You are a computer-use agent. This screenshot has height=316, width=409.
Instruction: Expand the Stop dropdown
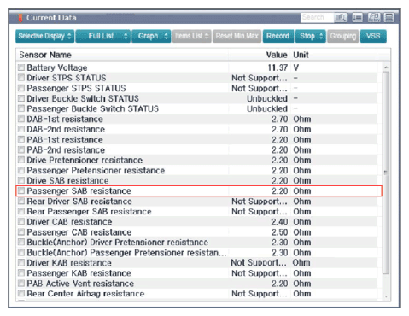coord(310,36)
